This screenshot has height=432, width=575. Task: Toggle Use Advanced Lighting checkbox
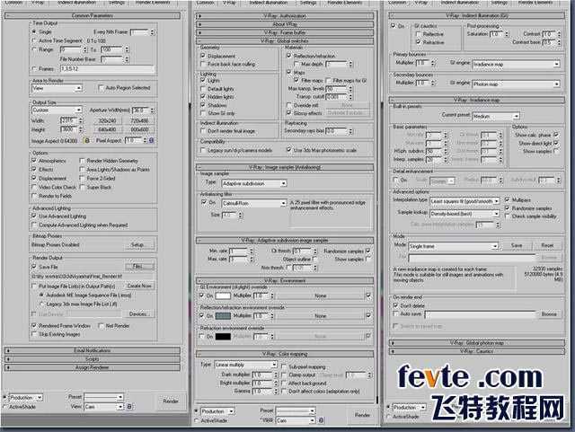coord(34,216)
